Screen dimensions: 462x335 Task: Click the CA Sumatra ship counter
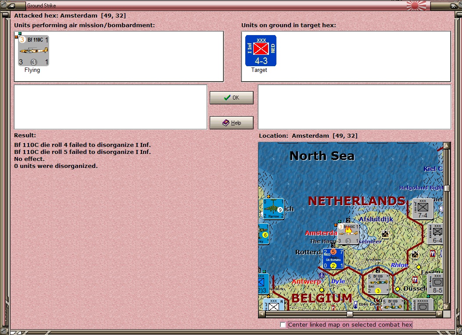333,259
